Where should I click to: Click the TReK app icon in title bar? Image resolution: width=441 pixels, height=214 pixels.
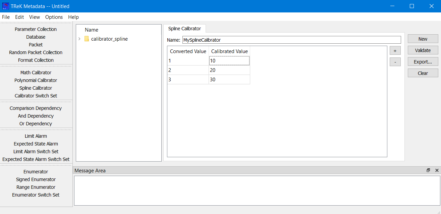(5, 6)
